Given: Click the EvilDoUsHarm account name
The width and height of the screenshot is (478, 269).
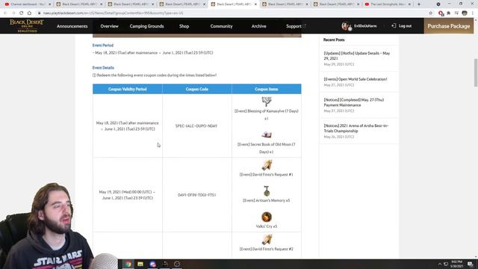Looking at the screenshot, I should point(365,26).
